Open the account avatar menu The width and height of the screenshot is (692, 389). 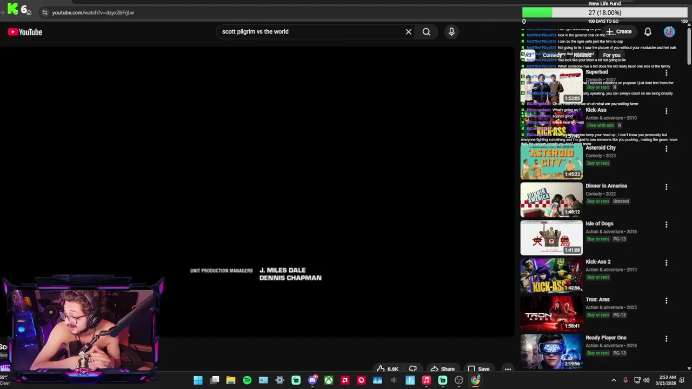pyautogui.click(x=669, y=32)
